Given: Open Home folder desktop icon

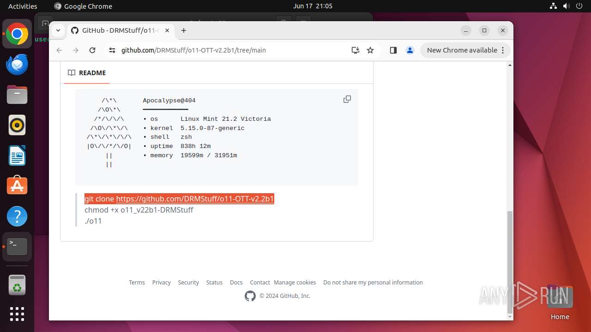Looking at the screenshot, I should 560,302.
